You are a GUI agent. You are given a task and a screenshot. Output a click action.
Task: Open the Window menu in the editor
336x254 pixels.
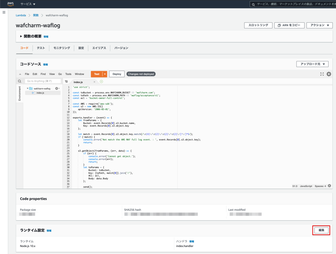80,74
